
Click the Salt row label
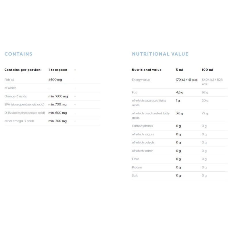click(x=135, y=176)
